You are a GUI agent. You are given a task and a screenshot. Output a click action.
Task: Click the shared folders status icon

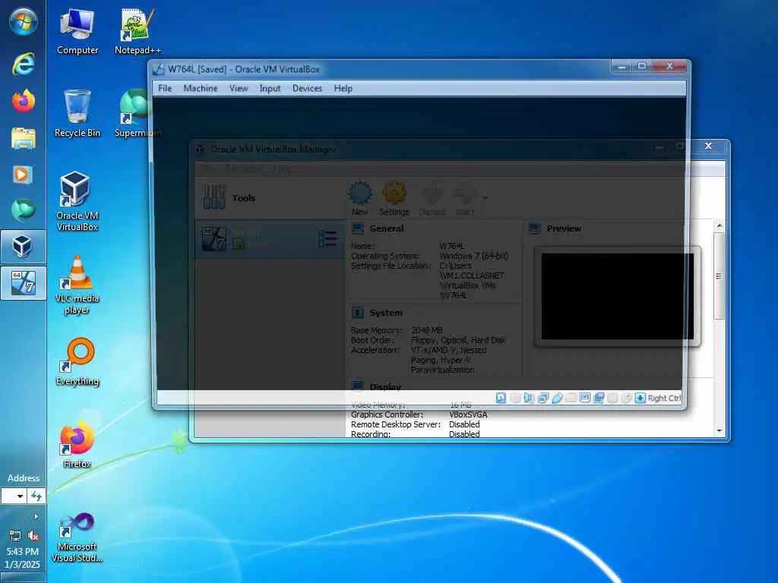(x=571, y=398)
